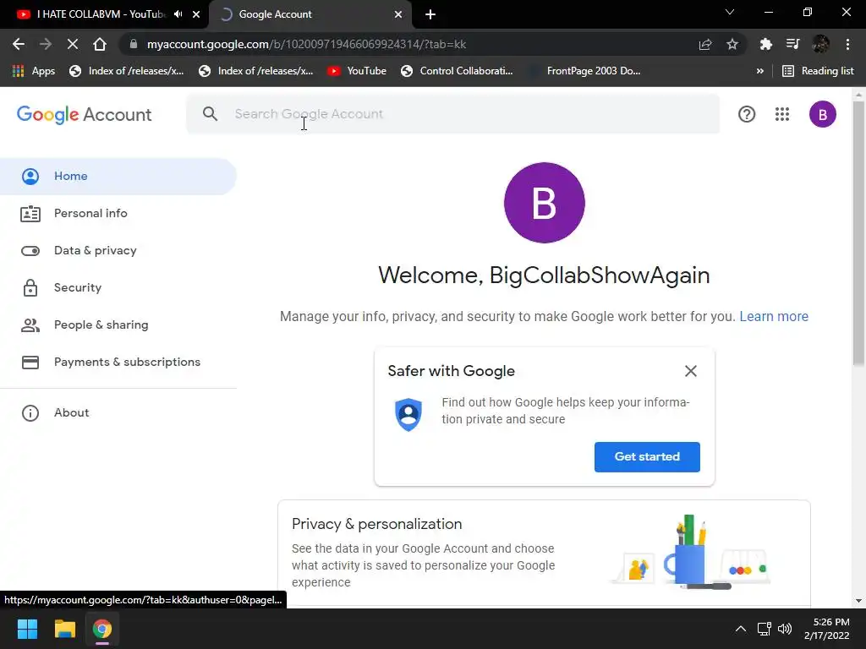The height and width of the screenshot is (649, 866).
Task: Open Security in the sidebar
Action: coord(118,287)
